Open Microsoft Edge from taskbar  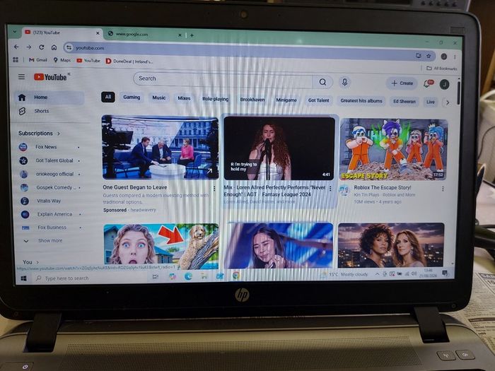click(189, 277)
